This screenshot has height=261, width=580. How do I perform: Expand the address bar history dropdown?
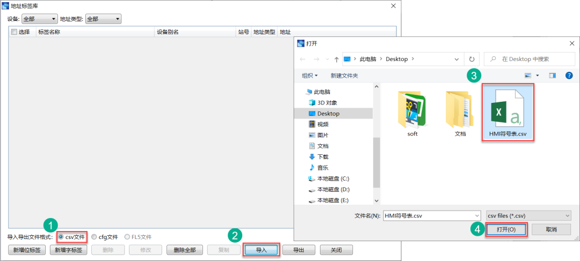click(457, 59)
